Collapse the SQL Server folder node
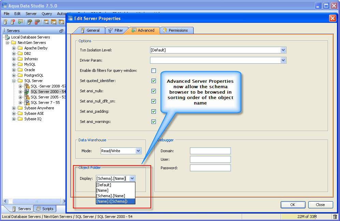This screenshot has height=221, width=340. click(14, 81)
